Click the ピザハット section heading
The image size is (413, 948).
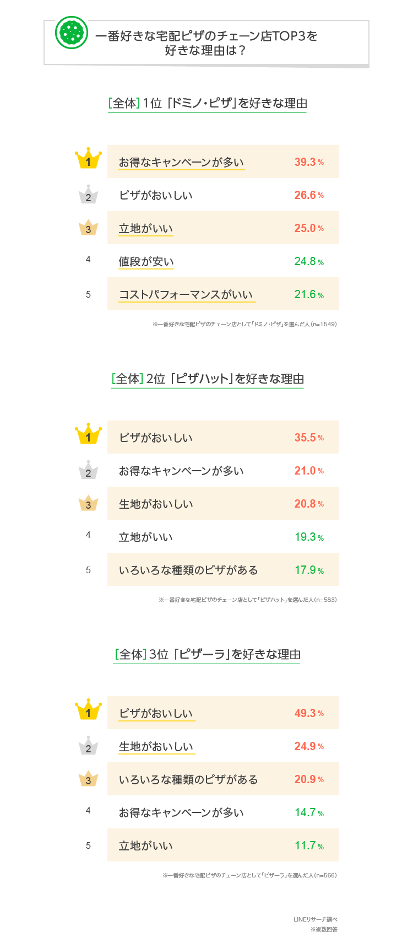tap(208, 379)
